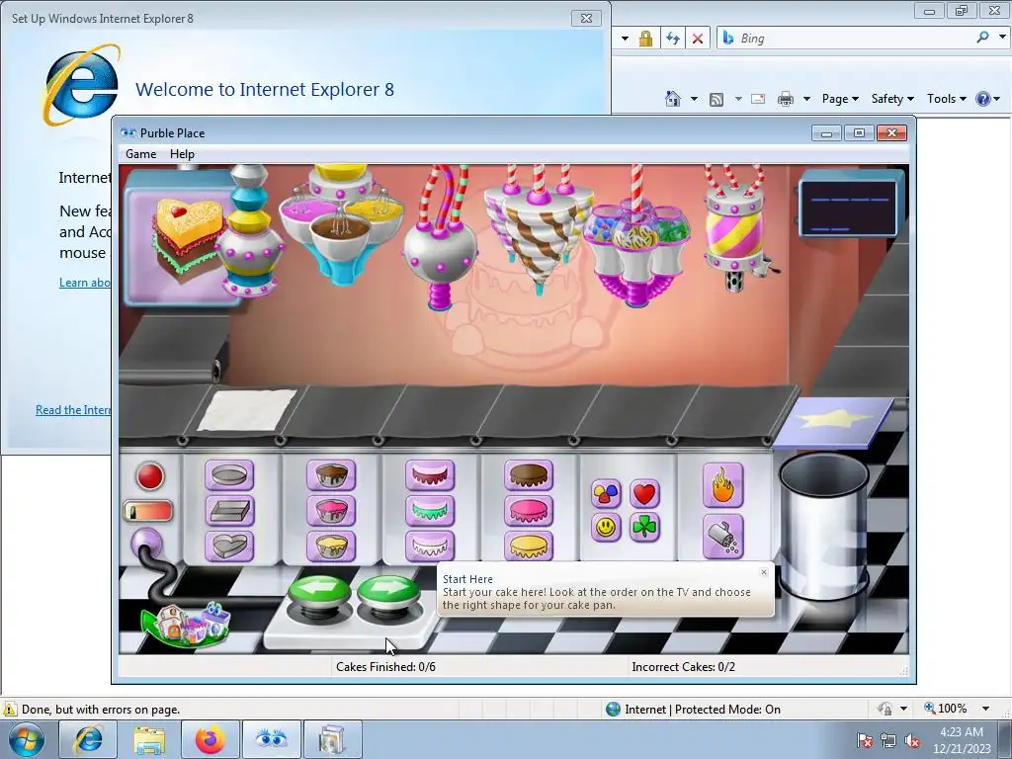The width and height of the screenshot is (1012, 759).
Task: Click the search magnifier icon
Action: click(x=983, y=38)
